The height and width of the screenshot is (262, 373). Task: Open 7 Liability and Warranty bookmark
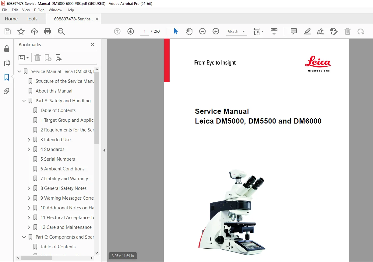pos(64,179)
